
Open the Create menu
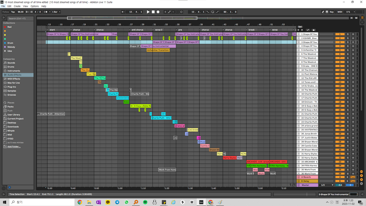click(x=17, y=6)
